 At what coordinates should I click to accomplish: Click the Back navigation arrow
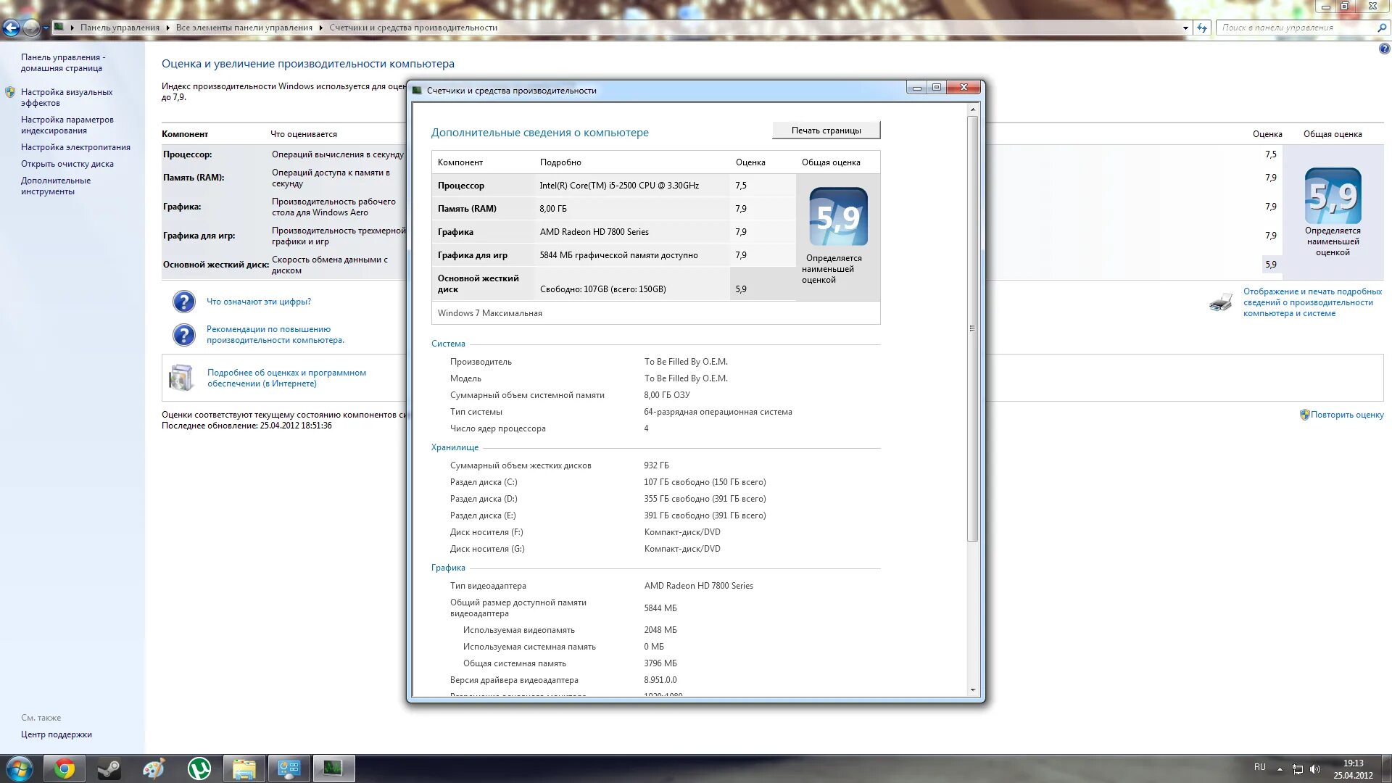(11, 28)
